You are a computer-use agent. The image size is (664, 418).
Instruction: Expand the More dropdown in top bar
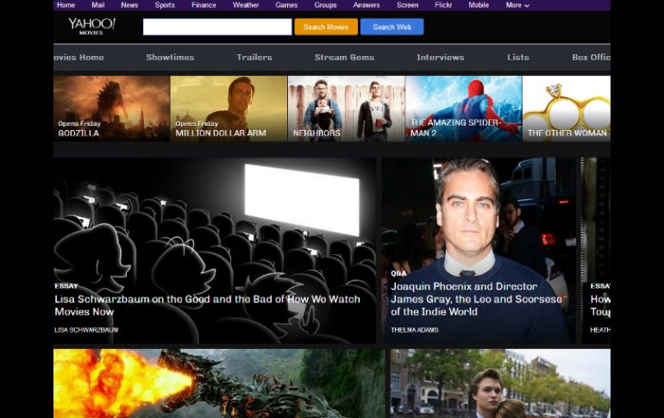point(517,5)
